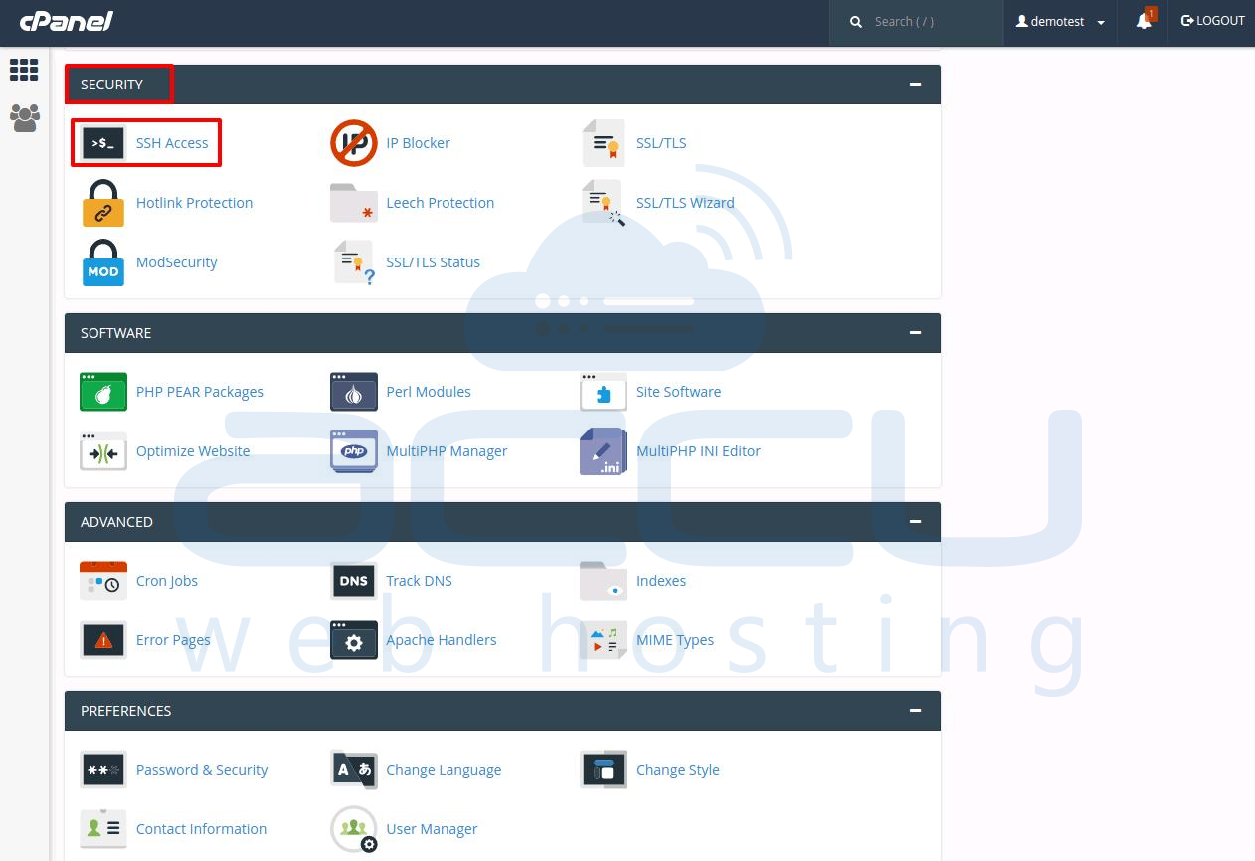Click the IP Blocker prohibited icon
The image size is (1255, 861).
tap(354, 143)
